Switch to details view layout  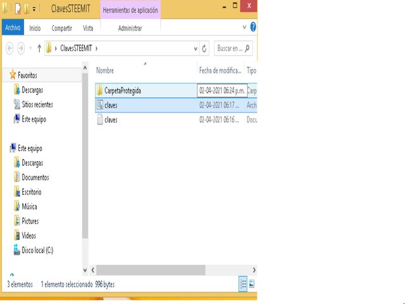243,284
